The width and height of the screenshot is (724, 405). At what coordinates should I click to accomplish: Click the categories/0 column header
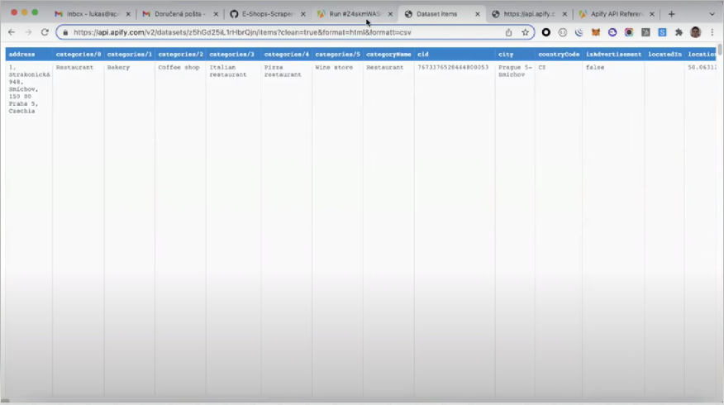(78, 54)
